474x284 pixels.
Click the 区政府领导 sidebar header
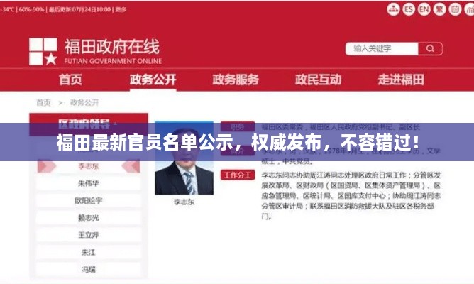[x=89, y=124]
